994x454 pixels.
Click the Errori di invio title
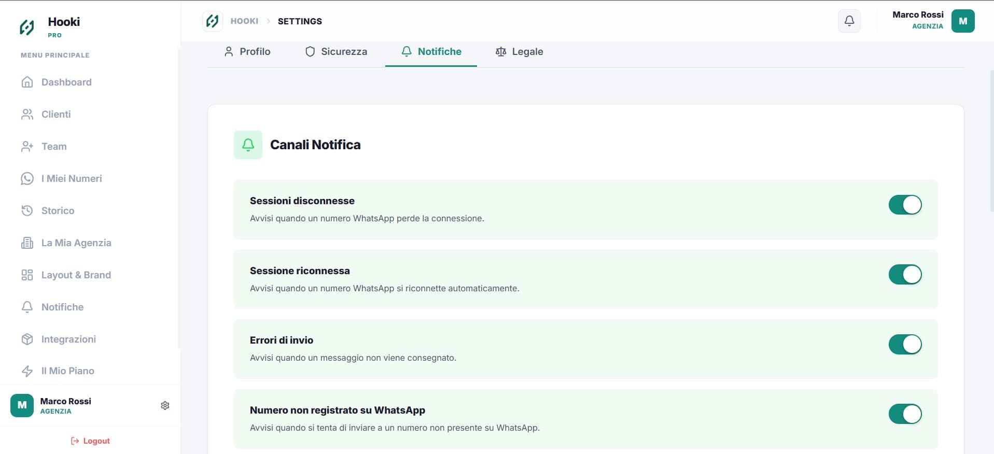coord(282,340)
